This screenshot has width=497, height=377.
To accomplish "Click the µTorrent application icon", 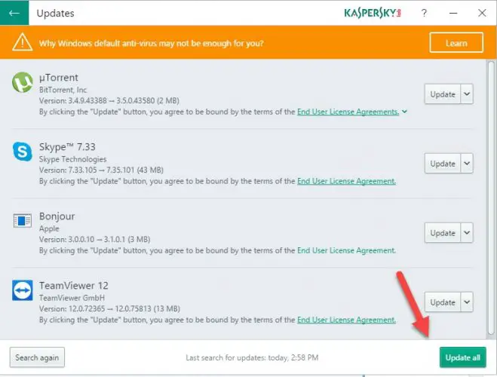I will [x=23, y=82].
